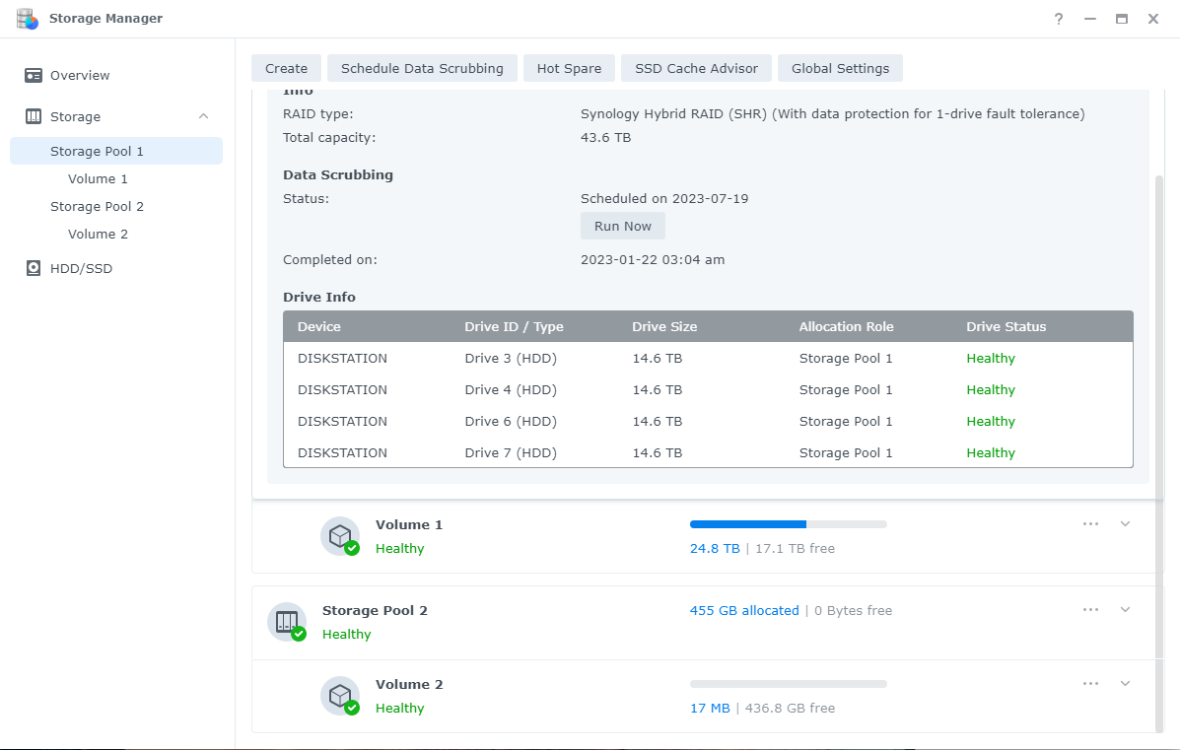Click the 43.6 TB total capacity value
The image size is (1180, 750).
point(606,138)
